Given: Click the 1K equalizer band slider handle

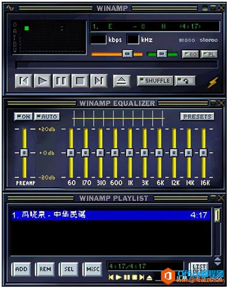Looking at the screenshot, I should pos(130,153).
